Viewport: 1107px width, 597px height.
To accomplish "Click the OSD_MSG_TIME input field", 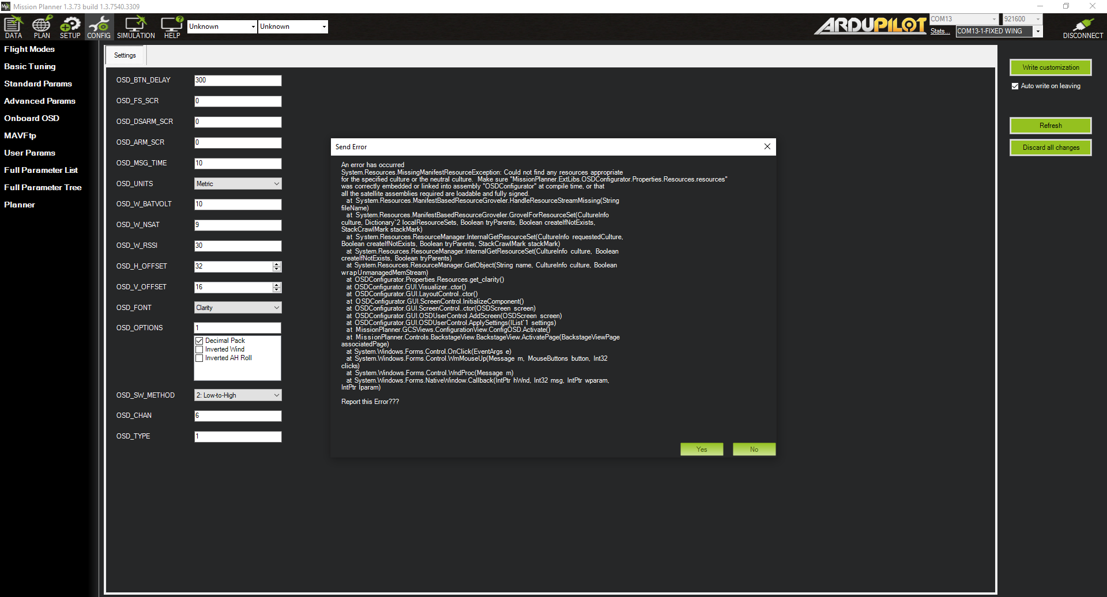I will (x=238, y=163).
